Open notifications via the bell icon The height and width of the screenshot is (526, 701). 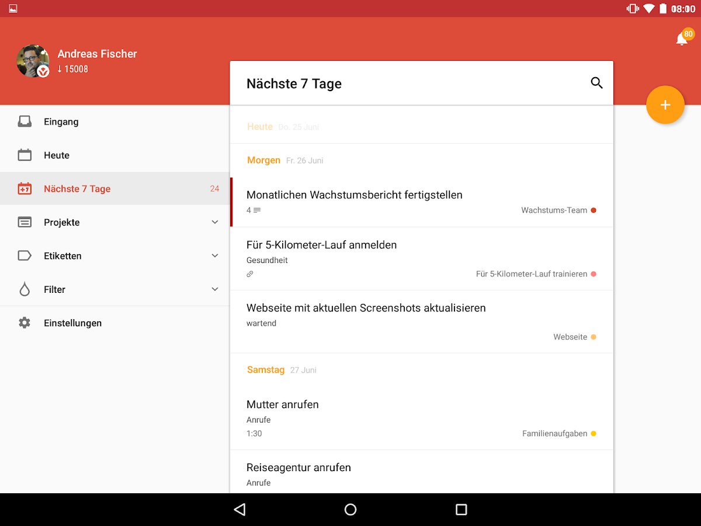(681, 38)
